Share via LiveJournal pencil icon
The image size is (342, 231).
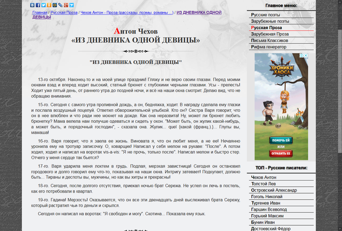coord(60,5)
